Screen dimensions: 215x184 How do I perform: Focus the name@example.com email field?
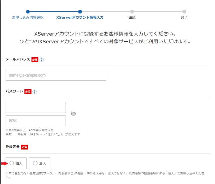click(x=56, y=75)
